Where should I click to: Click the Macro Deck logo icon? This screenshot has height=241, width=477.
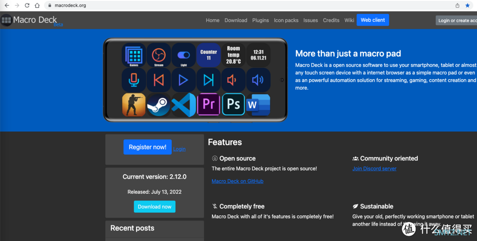click(x=6, y=20)
